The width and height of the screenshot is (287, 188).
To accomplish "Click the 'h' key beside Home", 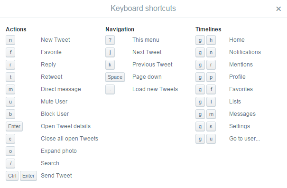I will pyautogui.click(x=211, y=40).
